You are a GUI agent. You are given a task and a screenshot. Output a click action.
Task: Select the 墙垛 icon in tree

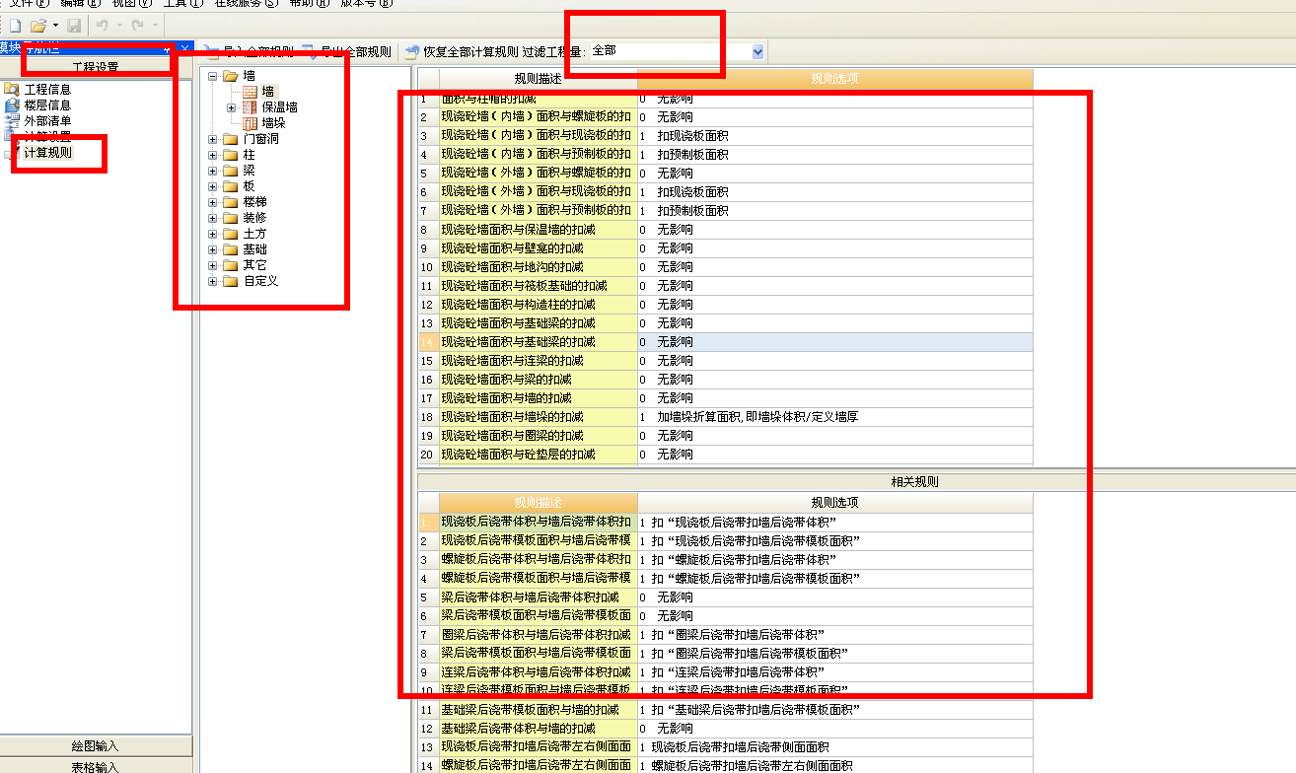pos(251,123)
